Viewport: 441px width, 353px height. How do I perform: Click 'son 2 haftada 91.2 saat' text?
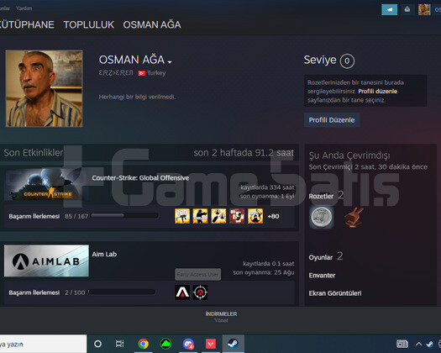click(244, 153)
